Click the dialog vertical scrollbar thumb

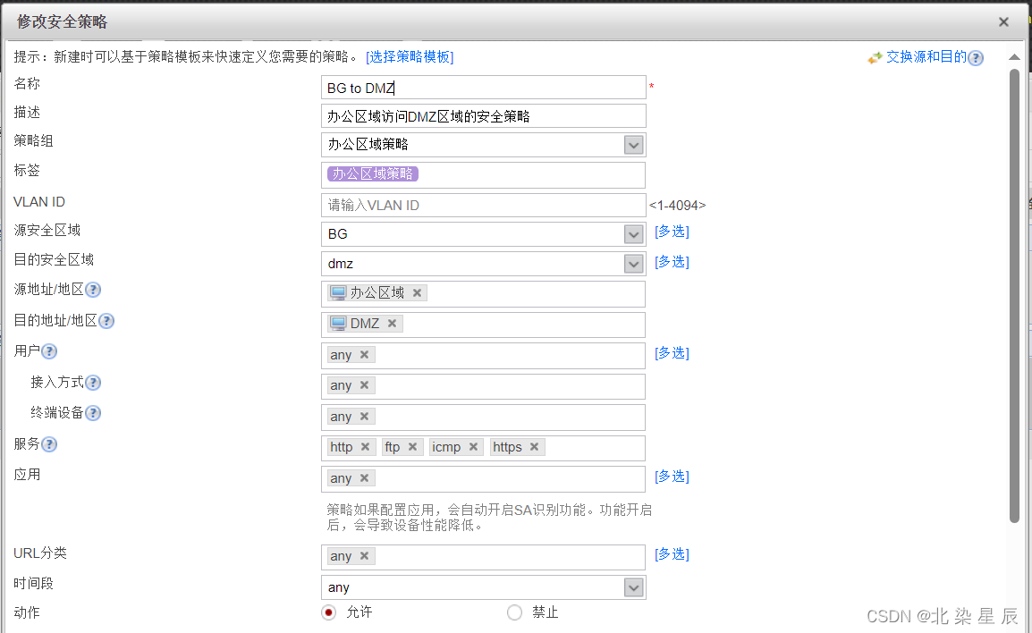1014,296
